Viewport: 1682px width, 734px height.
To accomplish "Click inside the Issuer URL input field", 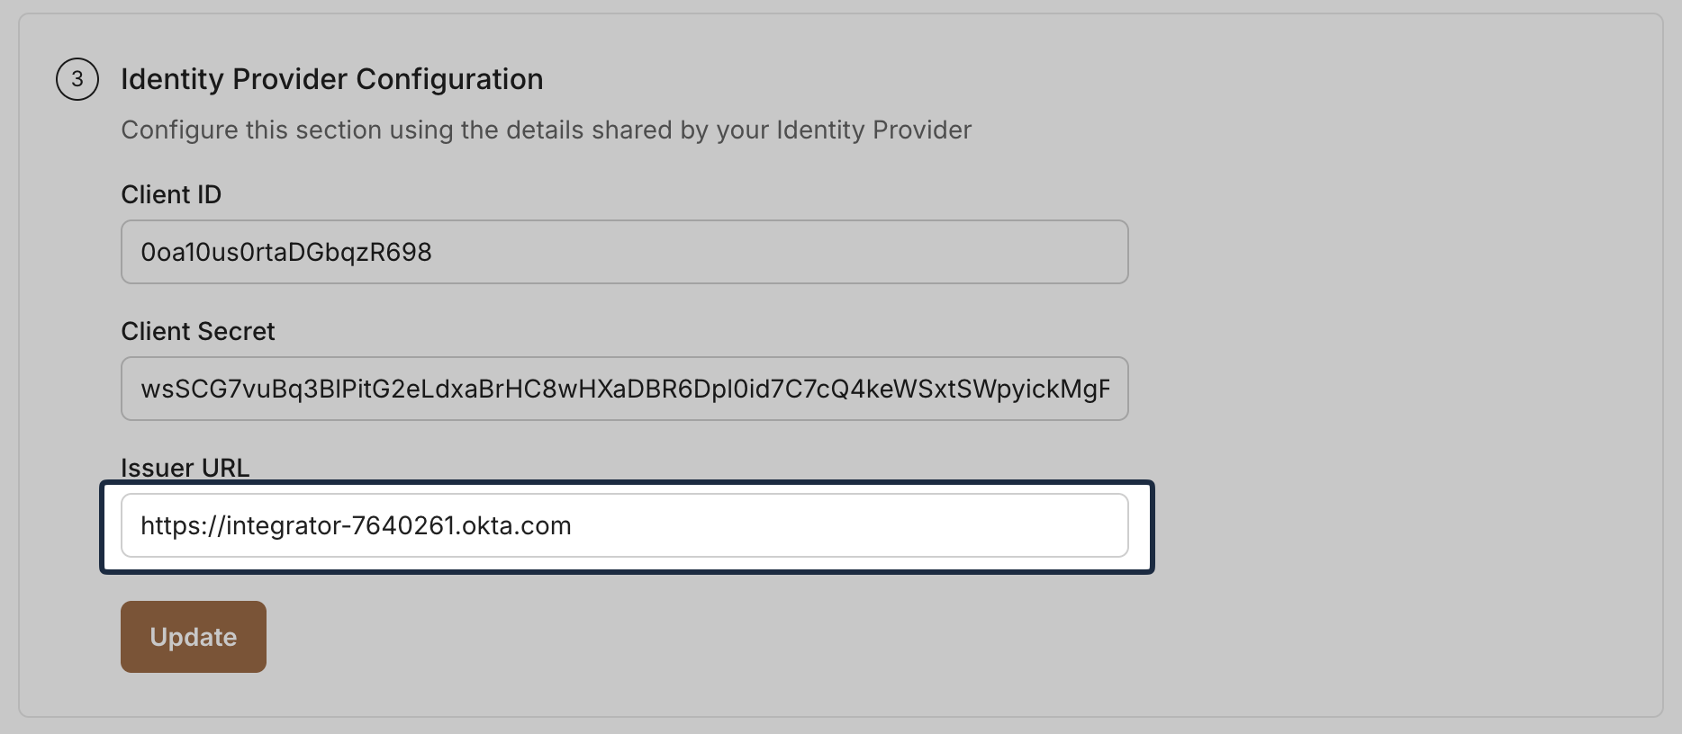I will pos(625,524).
